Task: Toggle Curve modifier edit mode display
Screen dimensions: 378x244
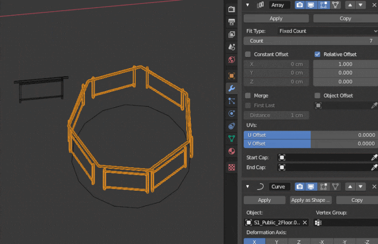Action: (x=323, y=187)
